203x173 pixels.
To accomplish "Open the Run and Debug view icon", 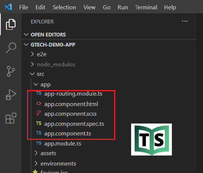I will 11,95.
